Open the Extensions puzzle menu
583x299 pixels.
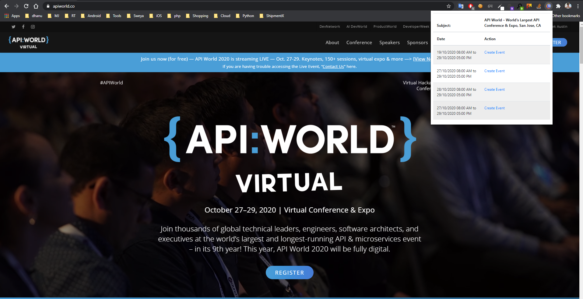558,6
